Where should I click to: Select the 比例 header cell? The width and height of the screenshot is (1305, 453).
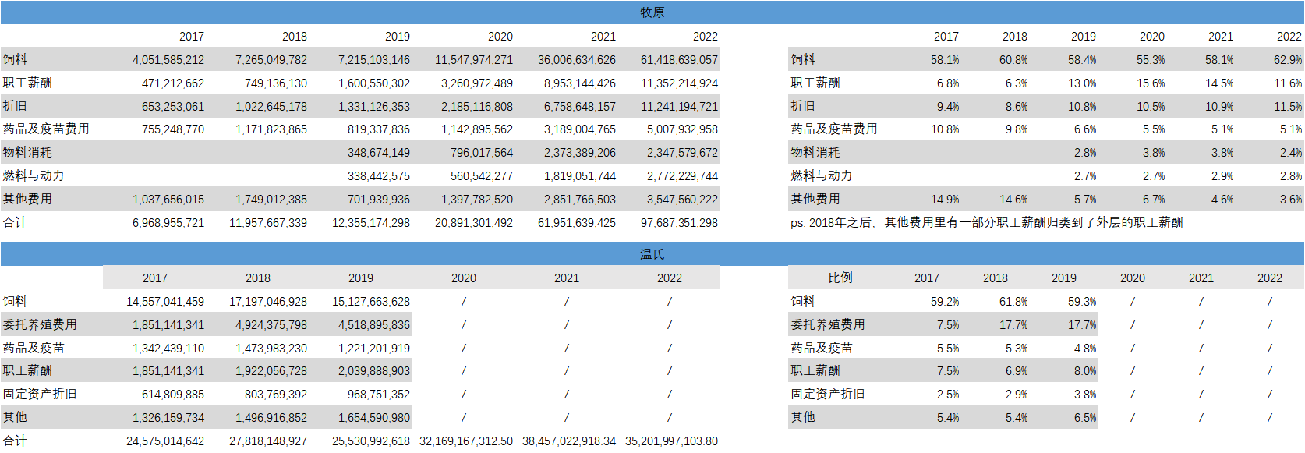pos(840,278)
